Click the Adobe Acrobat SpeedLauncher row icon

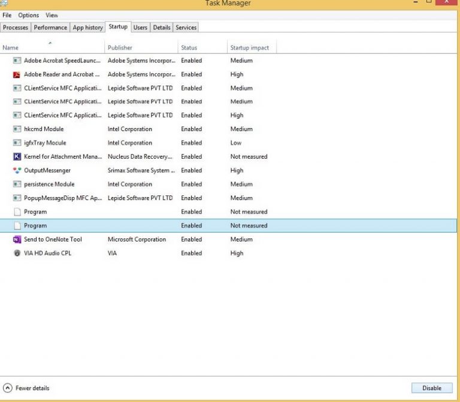tap(17, 61)
